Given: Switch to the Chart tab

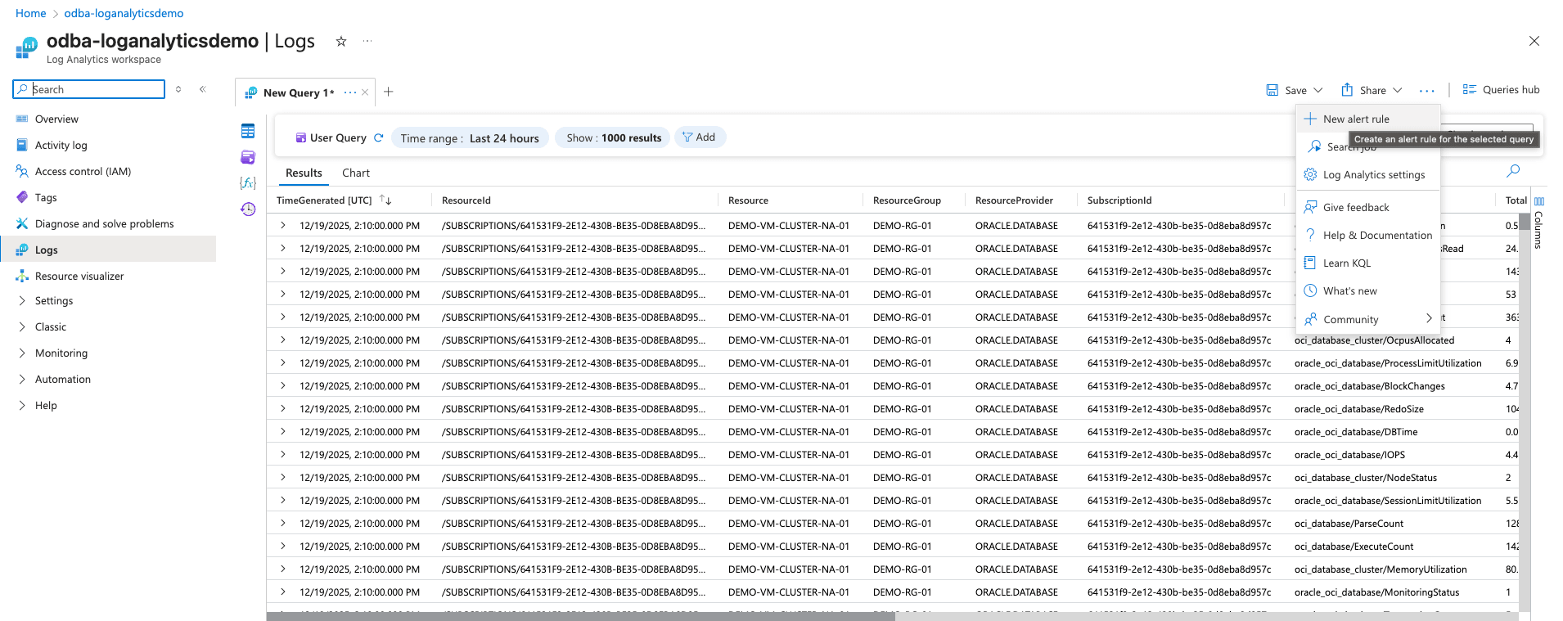Looking at the screenshot, I should pos(356,173).
